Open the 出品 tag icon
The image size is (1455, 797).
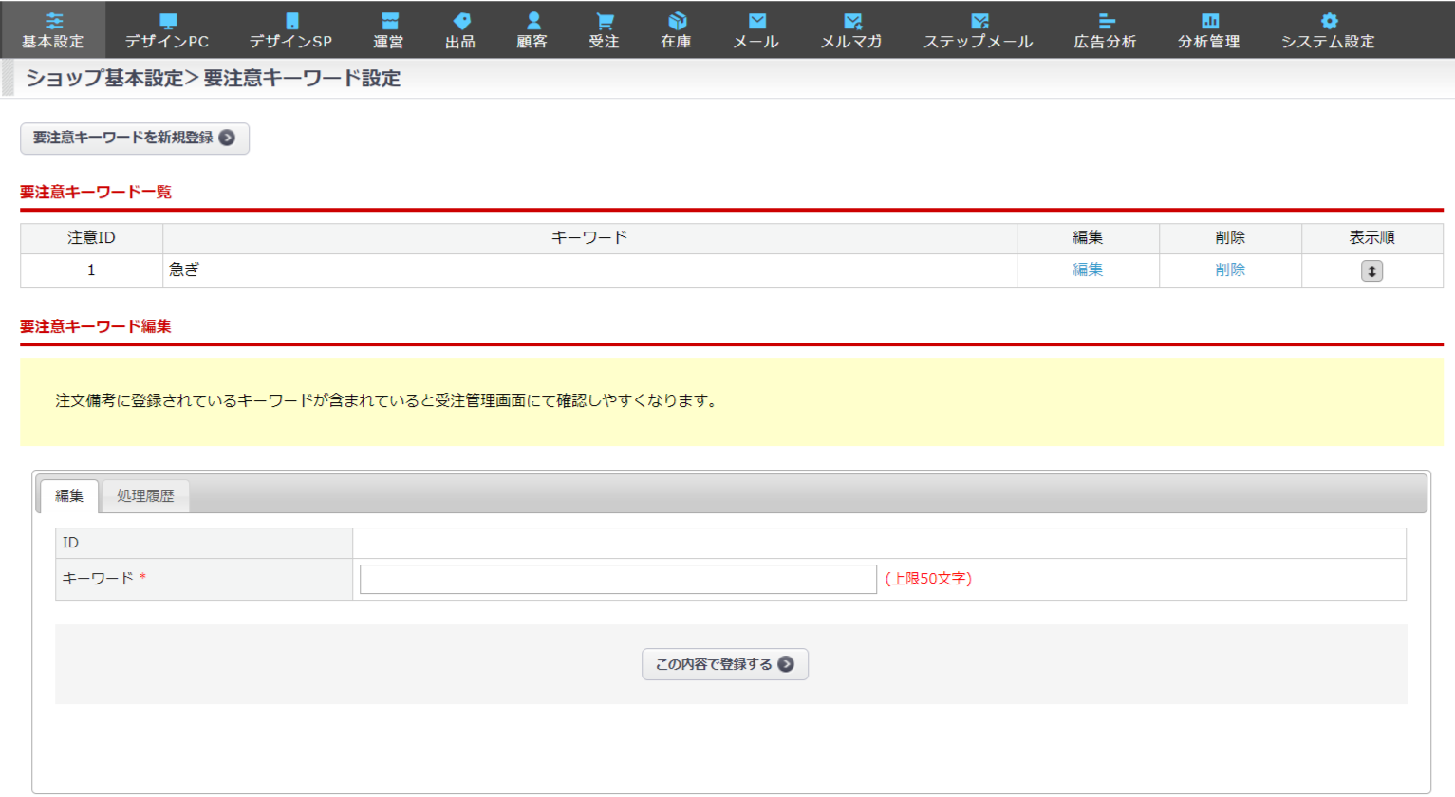[460, 21]
